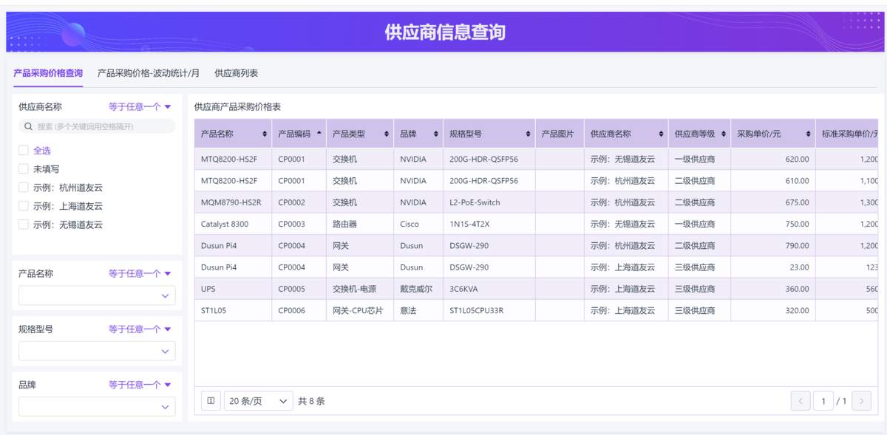
Task: Tick the 示例：杭州道友云 supplier checkbox
Action: (x=24, y=188)
